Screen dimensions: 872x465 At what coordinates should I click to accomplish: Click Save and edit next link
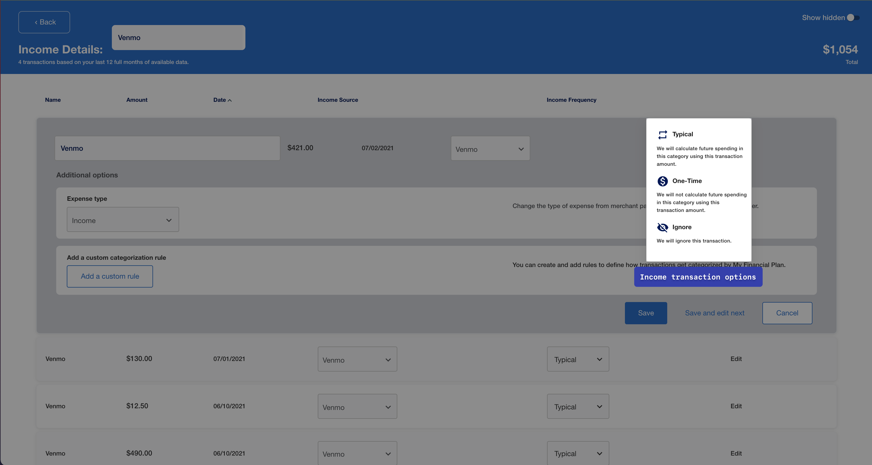(714, 313)
